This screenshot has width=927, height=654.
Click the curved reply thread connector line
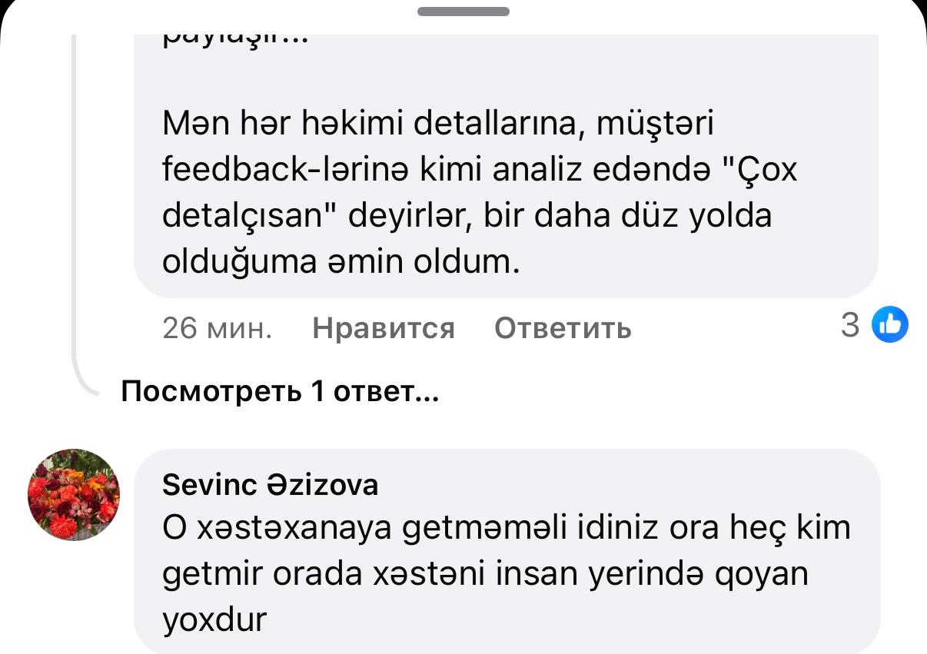point(85,384)
